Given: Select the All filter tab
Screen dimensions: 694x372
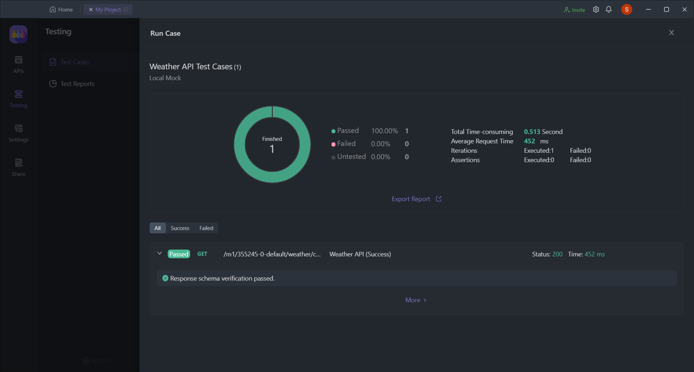Looking at the screenshot, I should pos(158,228).
